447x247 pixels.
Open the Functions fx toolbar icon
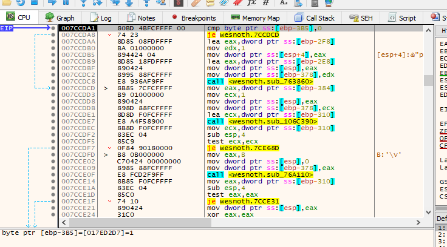pos(251,3)
